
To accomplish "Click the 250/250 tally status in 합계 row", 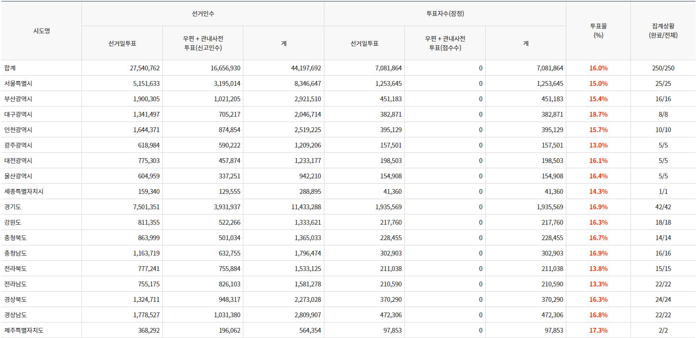I will (x=663, y=68).
